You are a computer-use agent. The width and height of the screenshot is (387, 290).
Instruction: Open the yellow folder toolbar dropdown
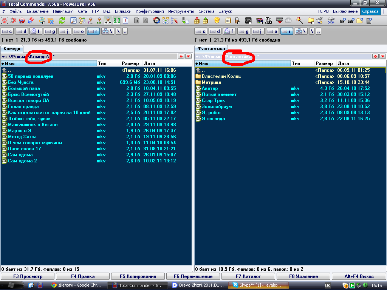(x=311, y=20)
